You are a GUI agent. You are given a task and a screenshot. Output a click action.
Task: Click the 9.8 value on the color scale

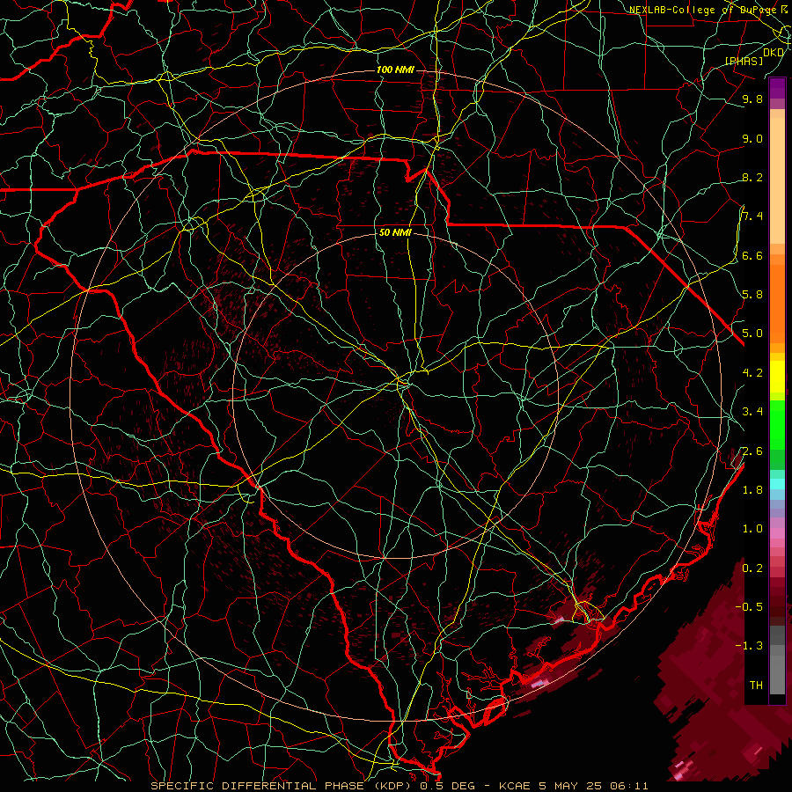pos(752,99)
